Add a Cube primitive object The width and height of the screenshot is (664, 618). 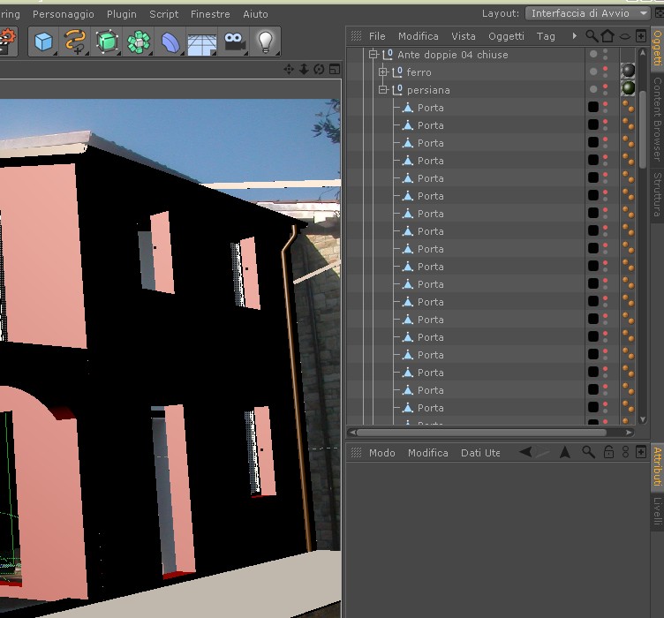[x=43, y=41]
